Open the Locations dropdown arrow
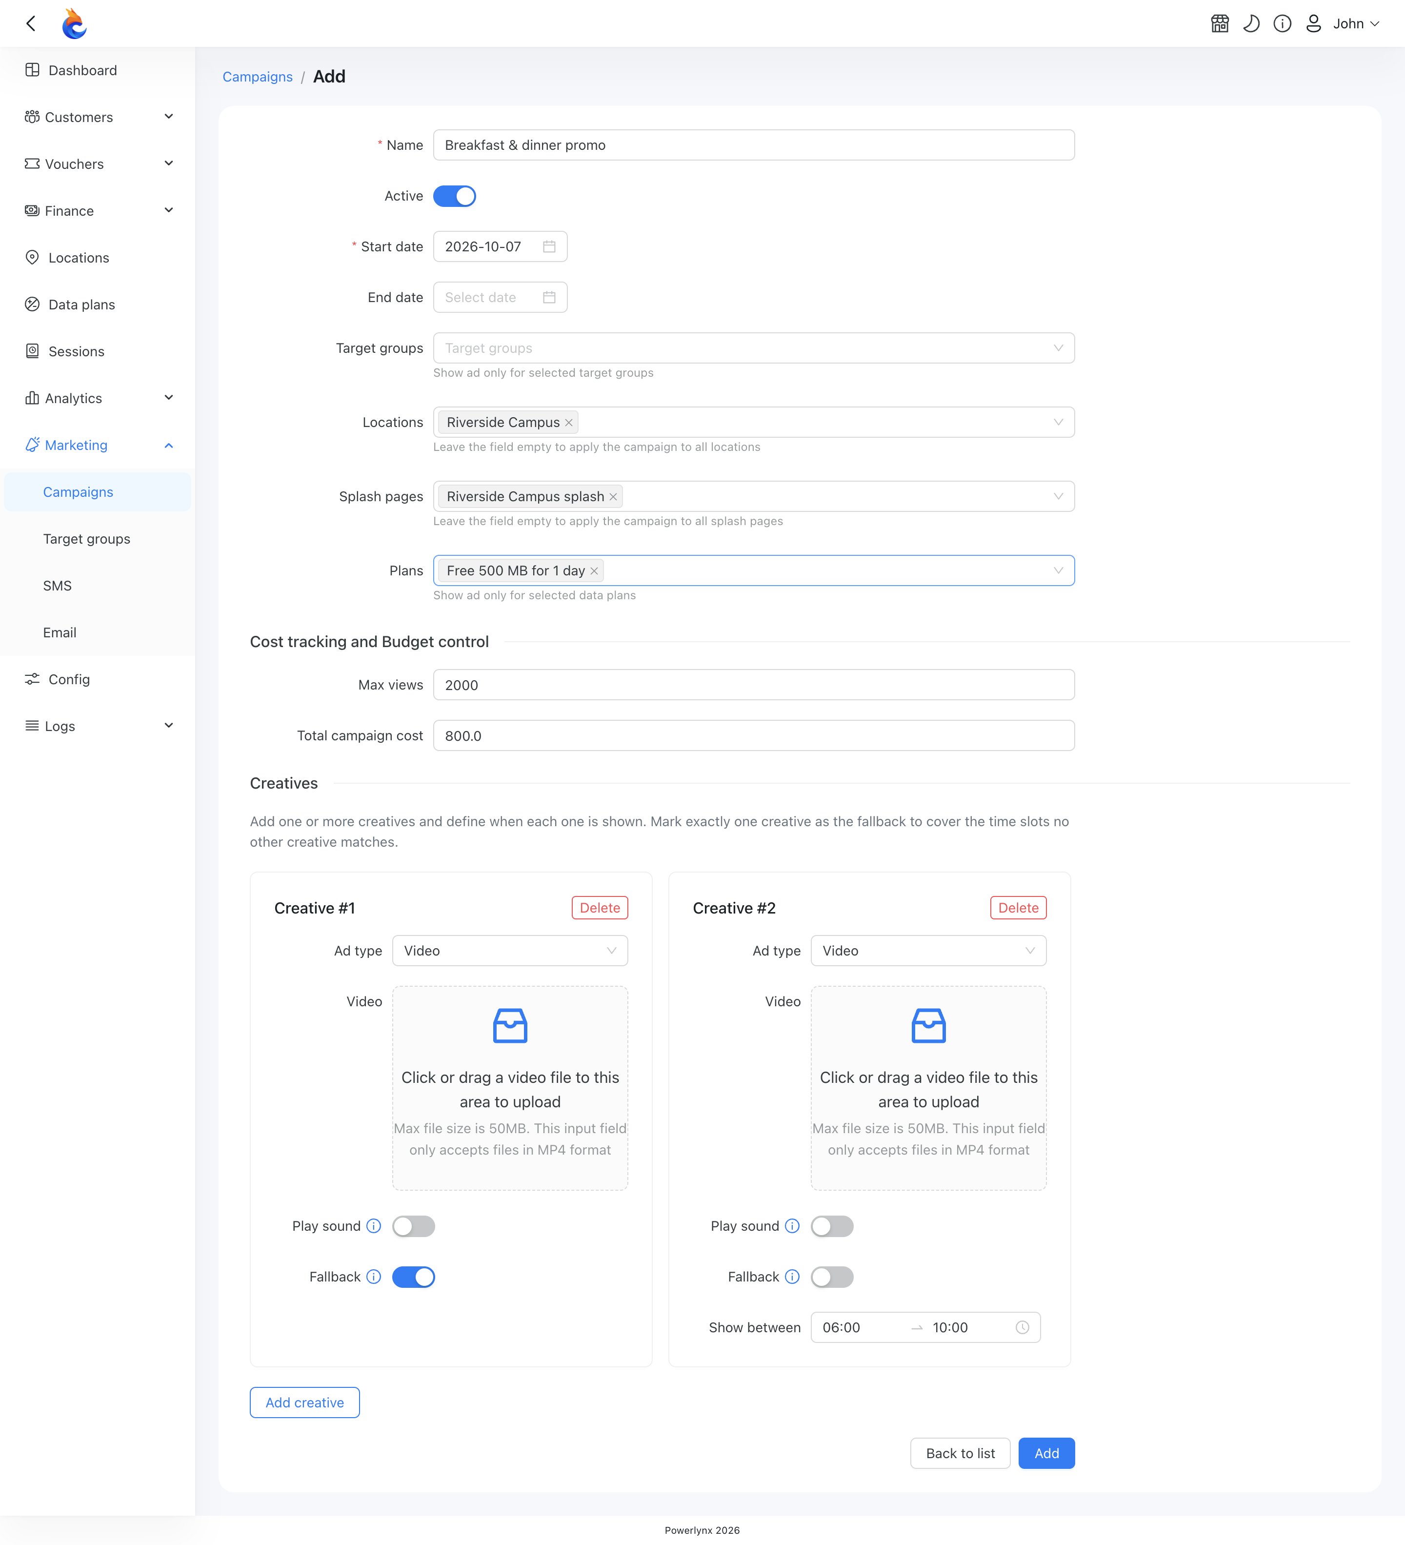The image size is (1405, 1545). pyautogui.click(x=1058, y=422)
